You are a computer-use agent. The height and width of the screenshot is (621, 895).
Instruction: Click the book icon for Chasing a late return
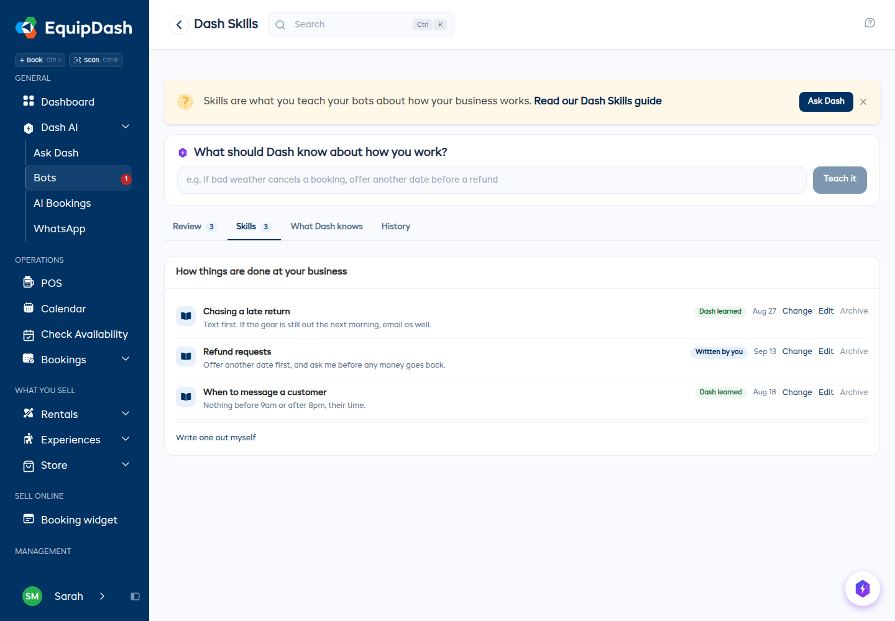(x=186, y=316)
